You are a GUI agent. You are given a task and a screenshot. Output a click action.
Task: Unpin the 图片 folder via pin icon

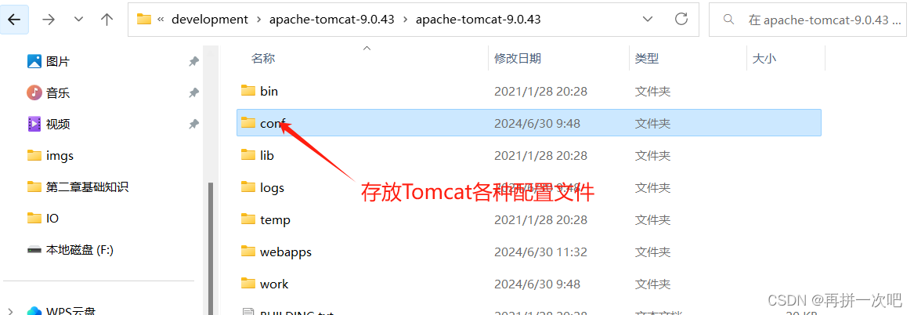pyautogui.click(x=194, y=61)
